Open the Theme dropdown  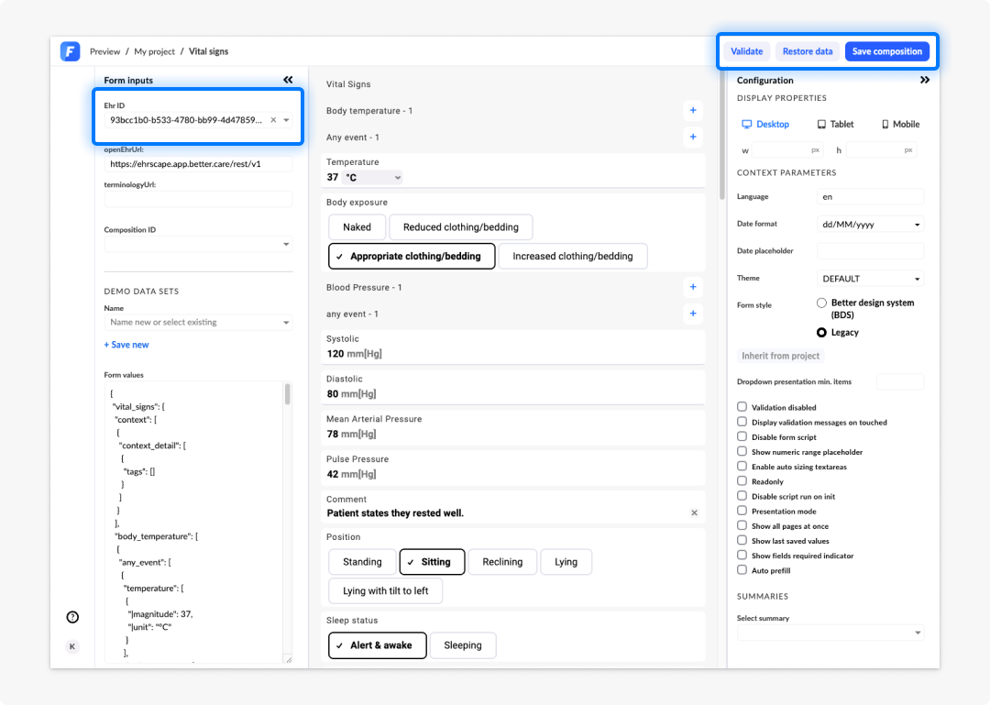870,279
